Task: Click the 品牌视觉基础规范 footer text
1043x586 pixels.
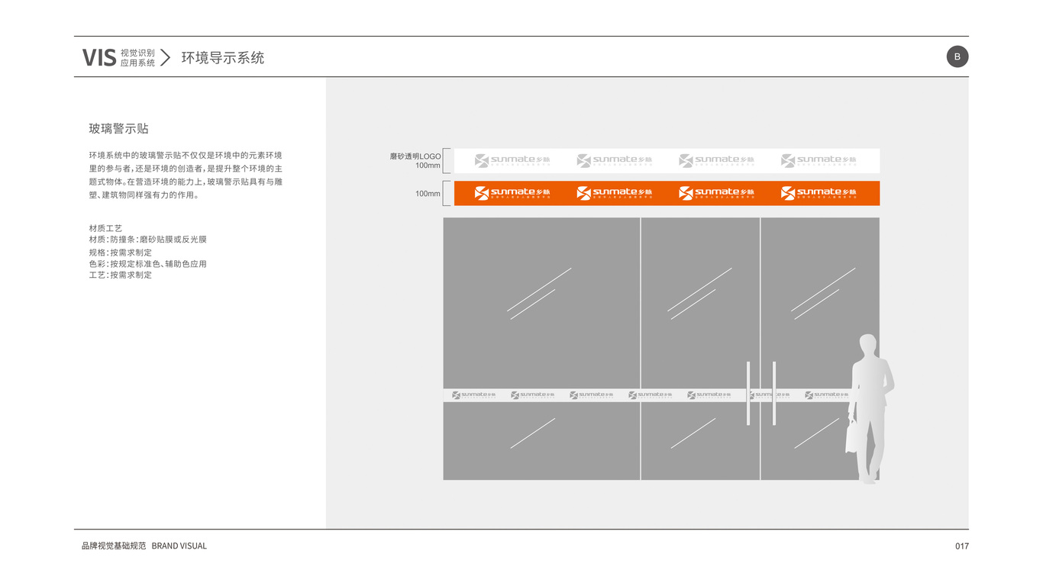Action: coord(114,546)
